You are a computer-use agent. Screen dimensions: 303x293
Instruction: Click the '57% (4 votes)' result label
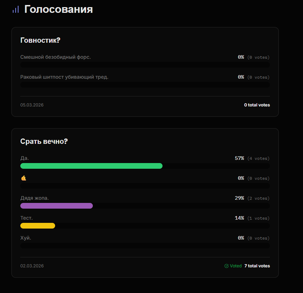(x=252, y=158)
